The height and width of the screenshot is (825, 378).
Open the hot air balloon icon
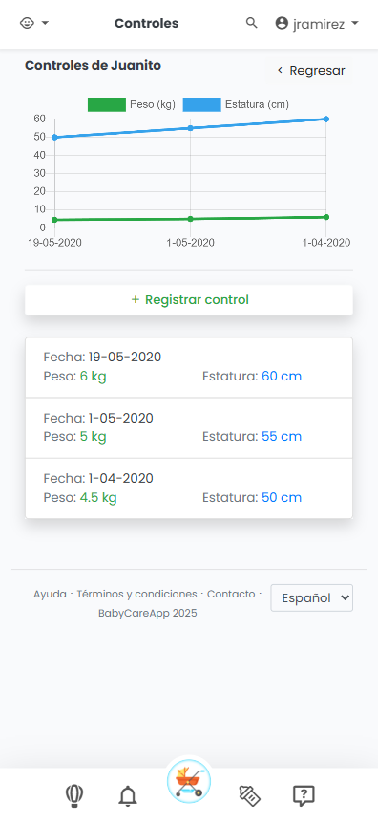click(74, 796)
